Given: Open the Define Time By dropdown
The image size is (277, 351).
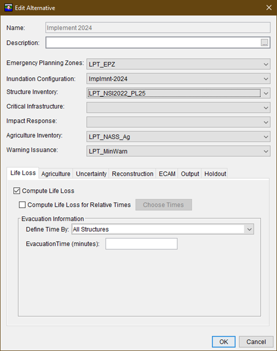Looking at the screenshot, I should click(x=163, y=229).
